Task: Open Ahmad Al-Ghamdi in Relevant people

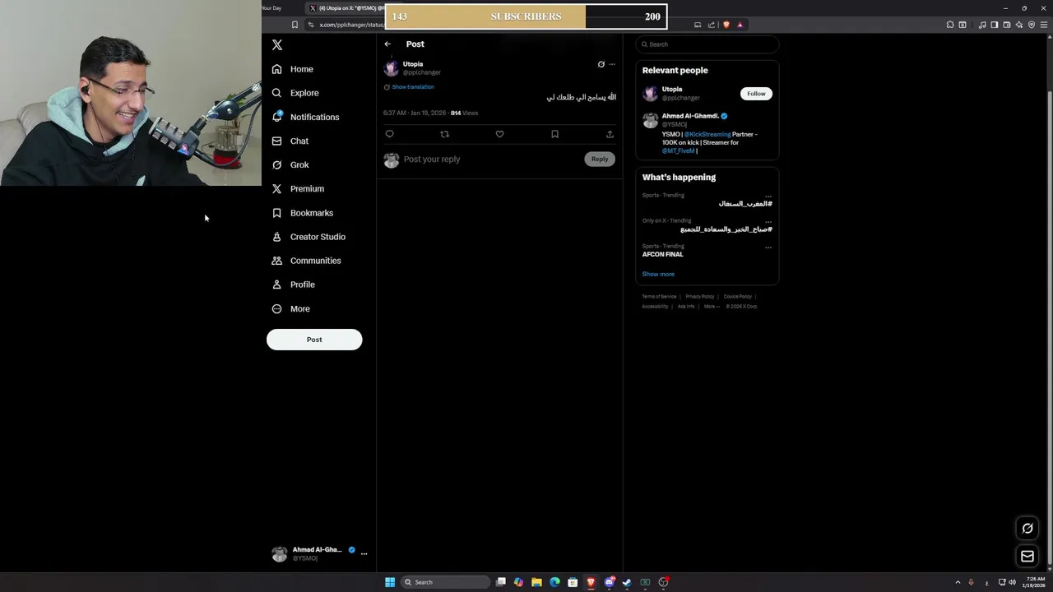Action: [x=690, y=116]
